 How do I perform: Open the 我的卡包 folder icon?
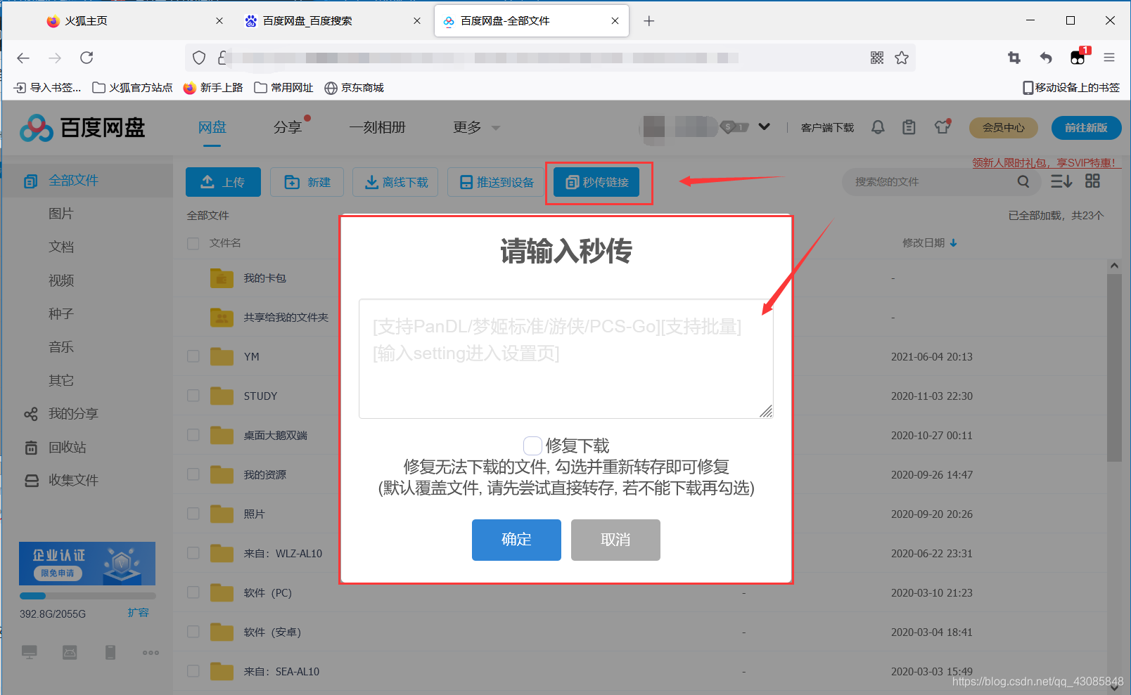(222, 278)
